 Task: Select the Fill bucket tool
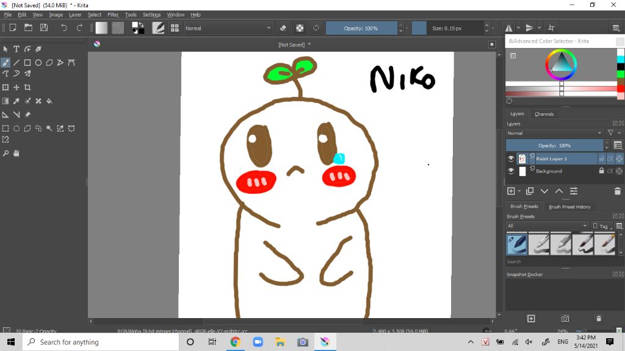click(49, 101)
